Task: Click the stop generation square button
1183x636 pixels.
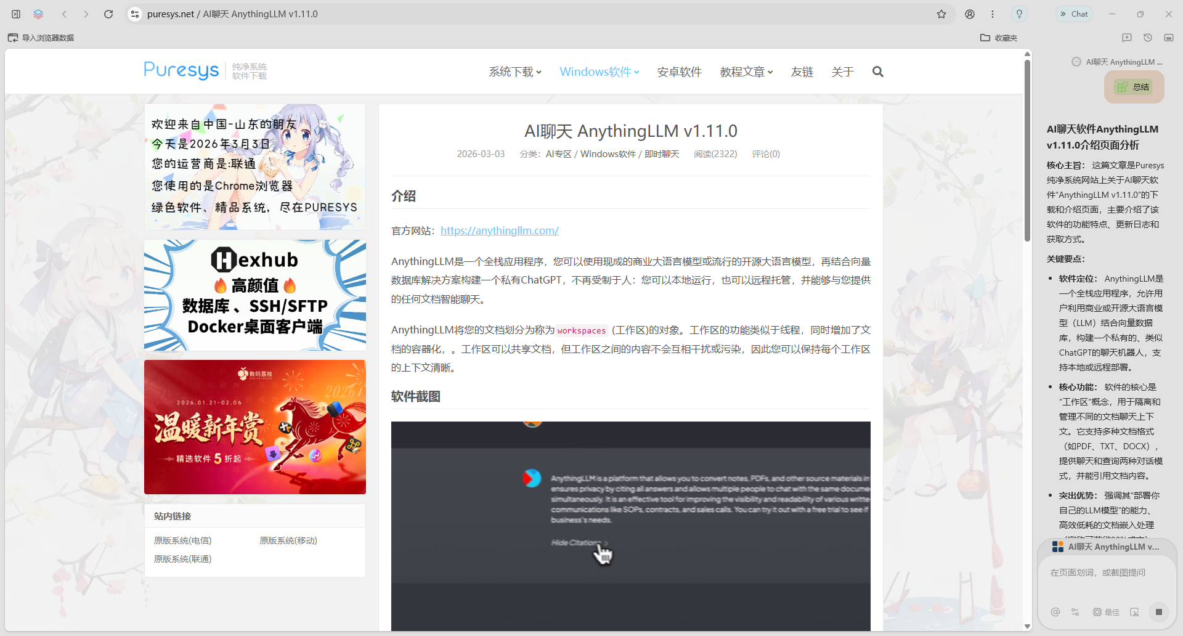Action: 1158,613
